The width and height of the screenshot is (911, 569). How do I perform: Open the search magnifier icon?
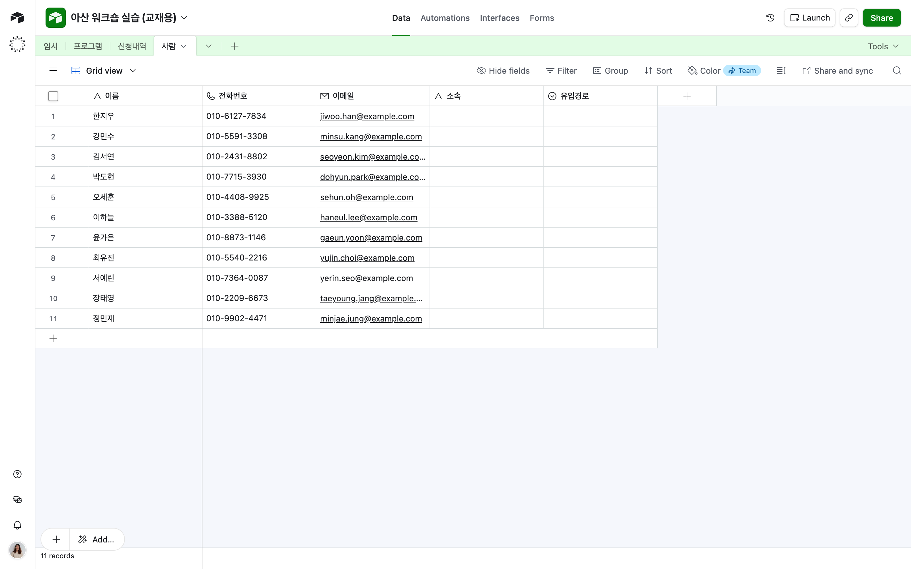point(897,71)
